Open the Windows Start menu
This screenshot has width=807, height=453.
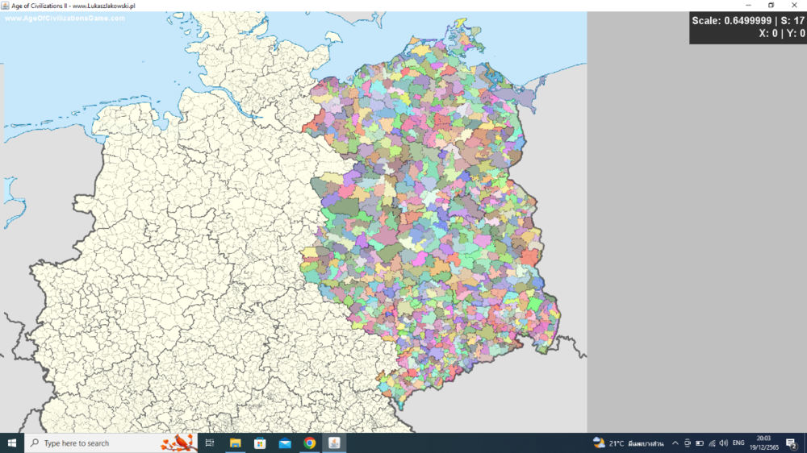(12, 443)
